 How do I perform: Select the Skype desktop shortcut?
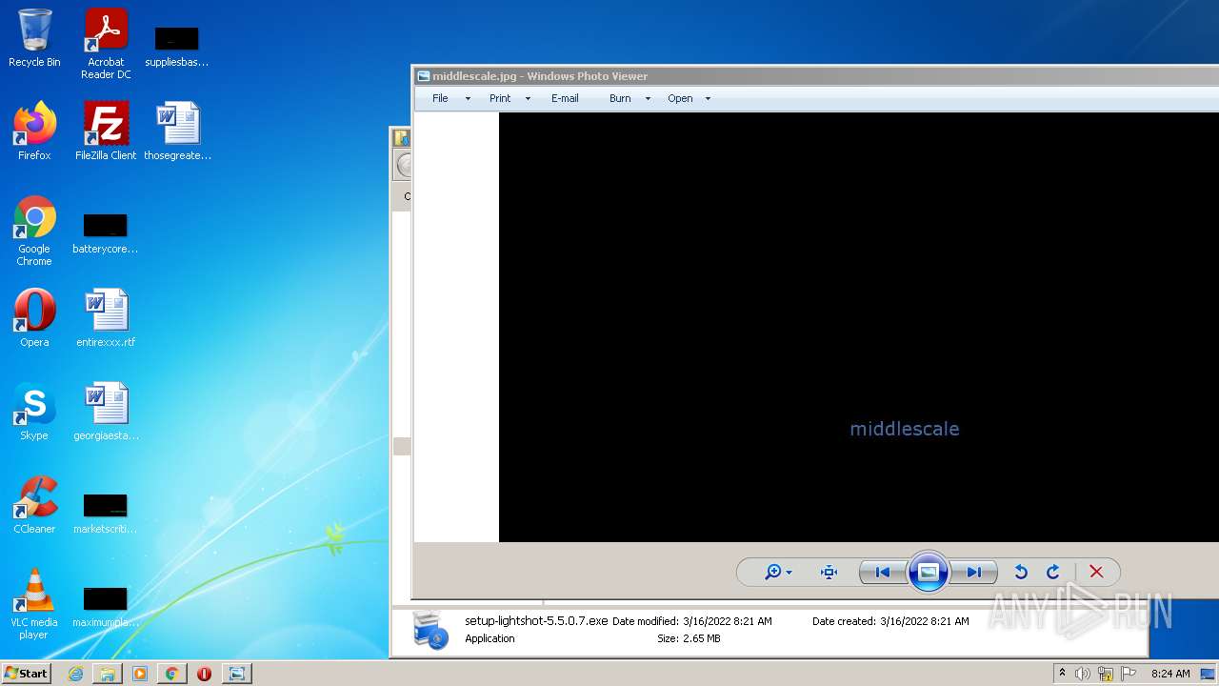(34, 412)
